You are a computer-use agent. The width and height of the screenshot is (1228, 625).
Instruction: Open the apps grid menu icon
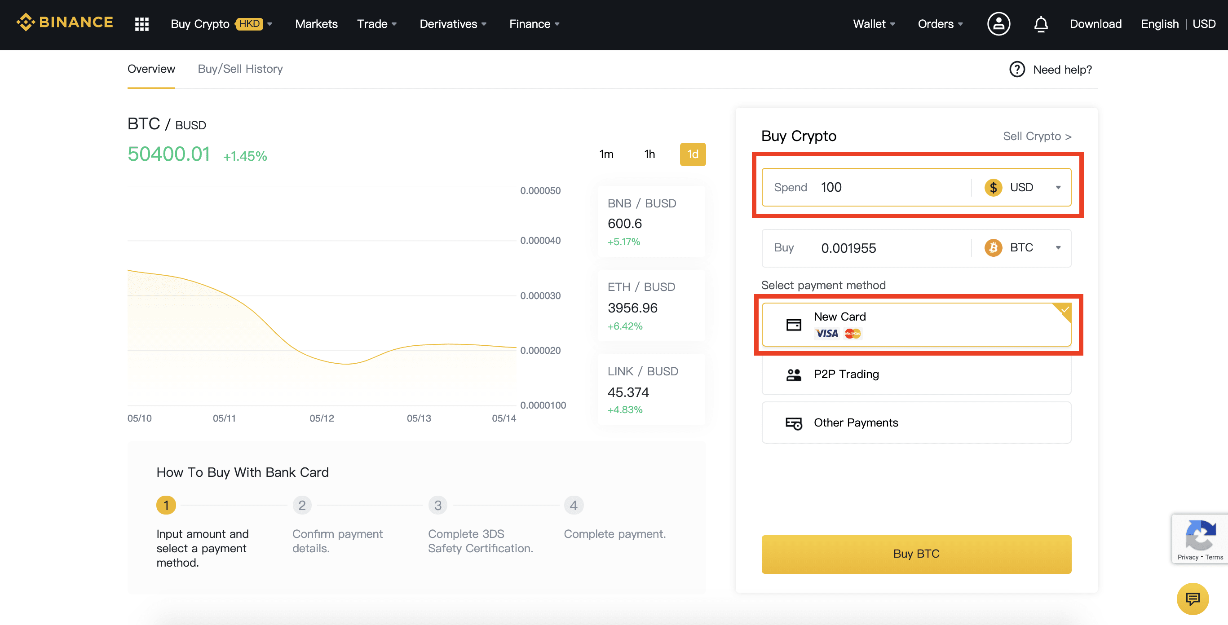pyautogui.click(x=141, y=24)
